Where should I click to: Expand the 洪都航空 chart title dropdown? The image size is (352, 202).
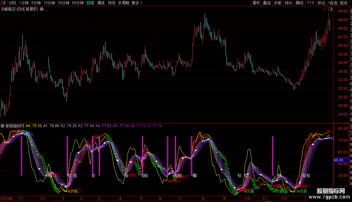42,9
